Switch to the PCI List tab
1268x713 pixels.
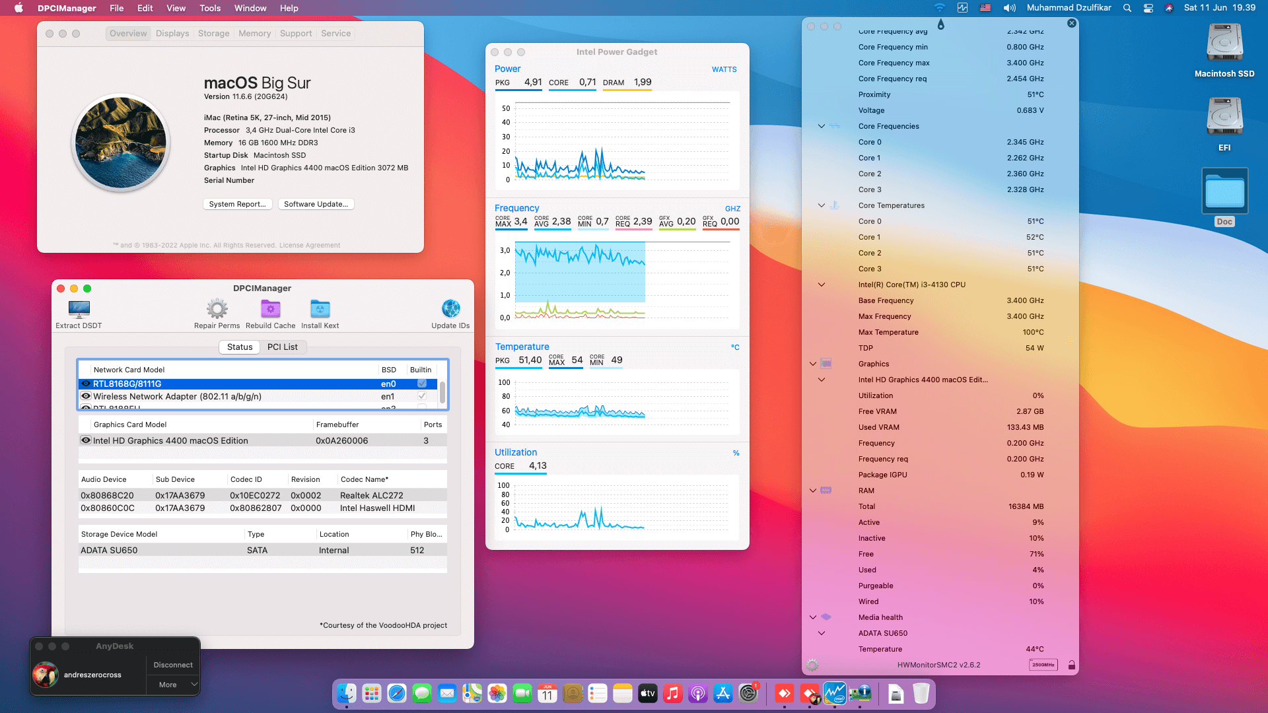coord(282,347)
